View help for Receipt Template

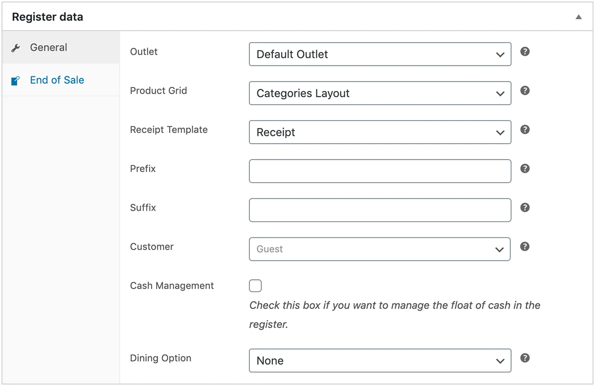[x=525, y=129]
